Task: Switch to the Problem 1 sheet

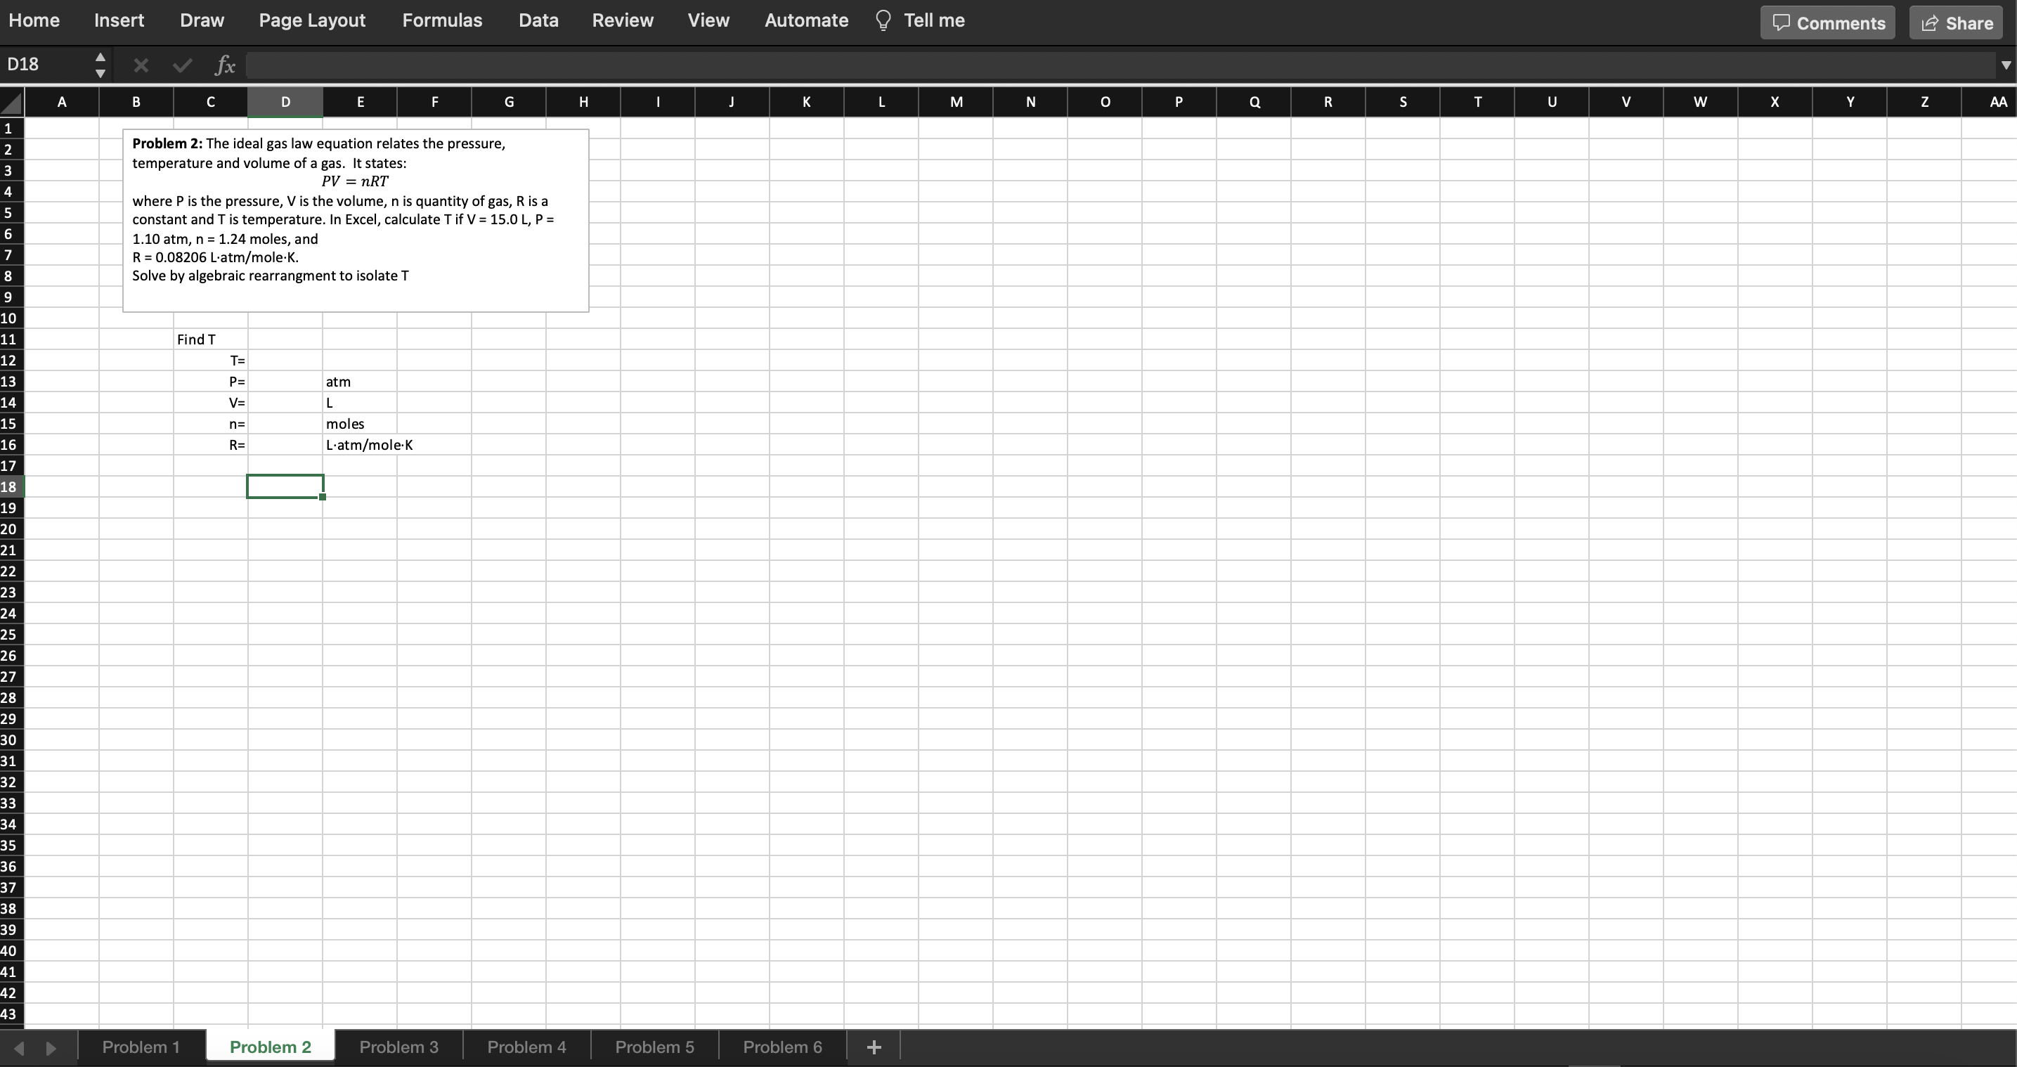Action: [x=141, y=1047]
